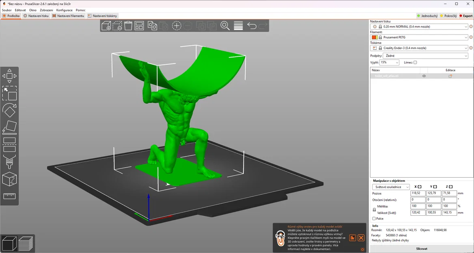Click the orange filament color swatch
Viewport: 474px width, 253px height.
[374, 37]
